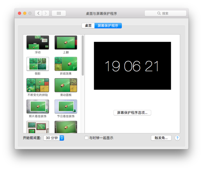Viewport: 203px width, 170px height.
Task: Open help with the question mark button
Action: click(177, 138)
